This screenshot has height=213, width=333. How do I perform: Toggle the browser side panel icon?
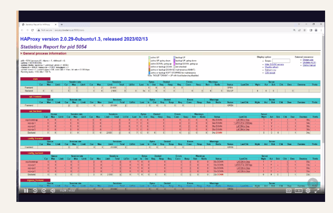point(311,30)
